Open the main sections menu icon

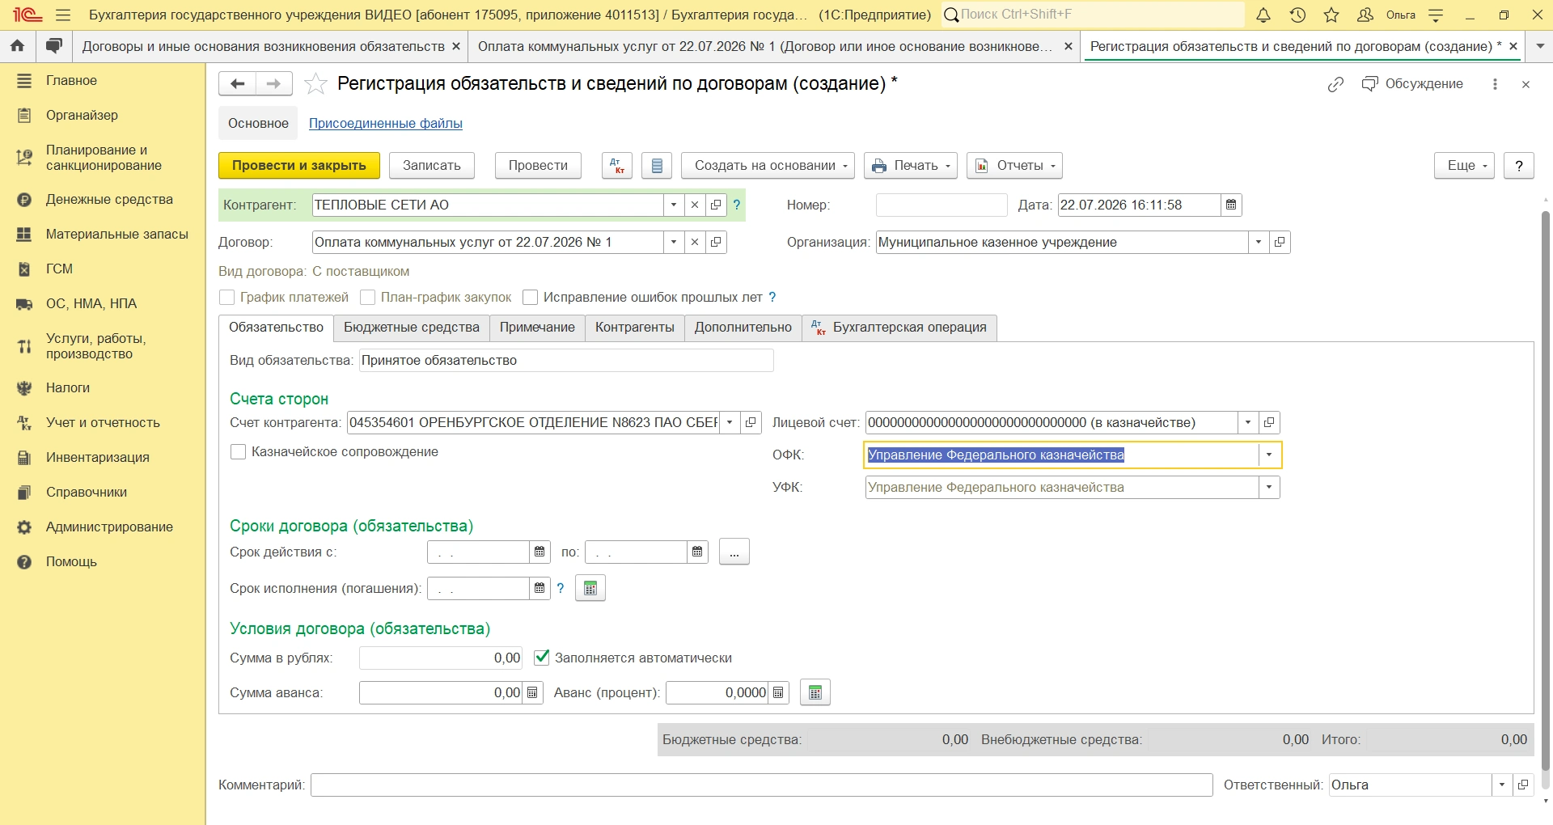point(63,15)
